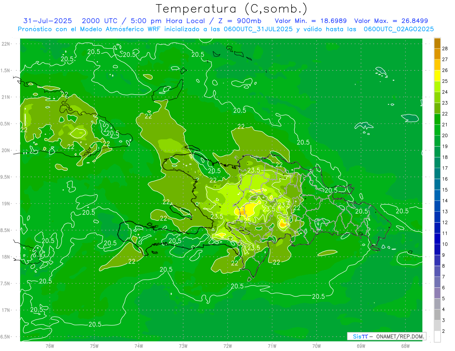Click the '74W' longitude axis label
455x351 pixels.
138,346
